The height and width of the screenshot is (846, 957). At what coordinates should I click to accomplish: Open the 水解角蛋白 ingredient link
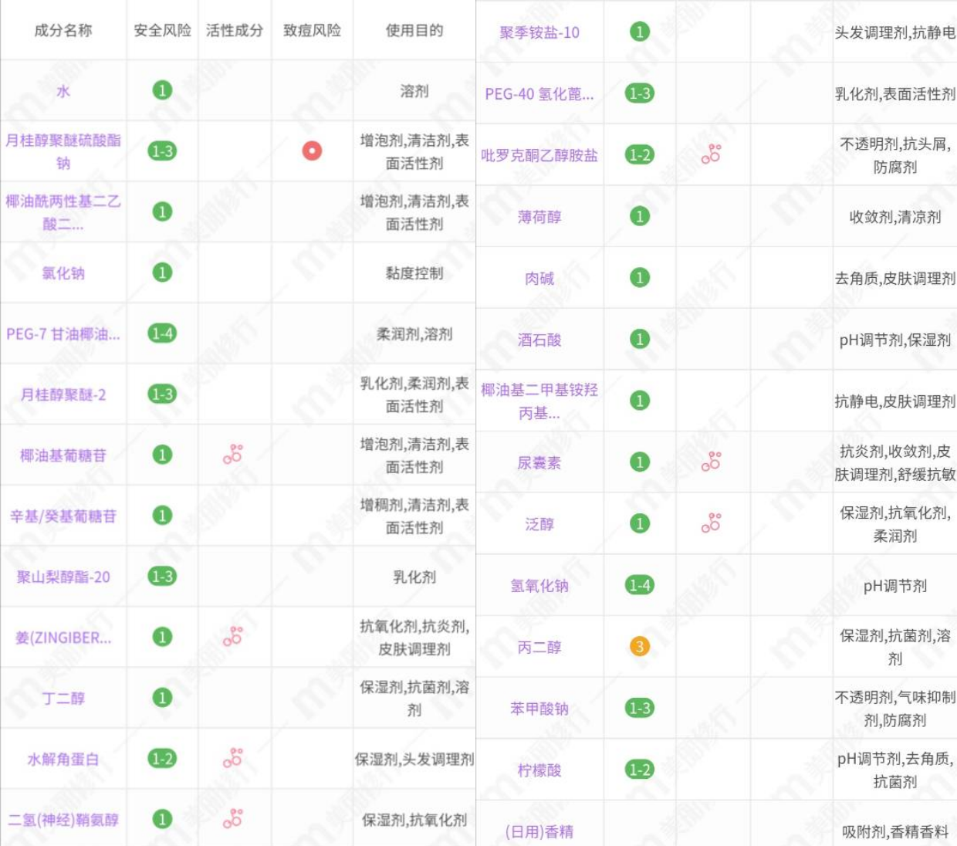coord(63,760)
